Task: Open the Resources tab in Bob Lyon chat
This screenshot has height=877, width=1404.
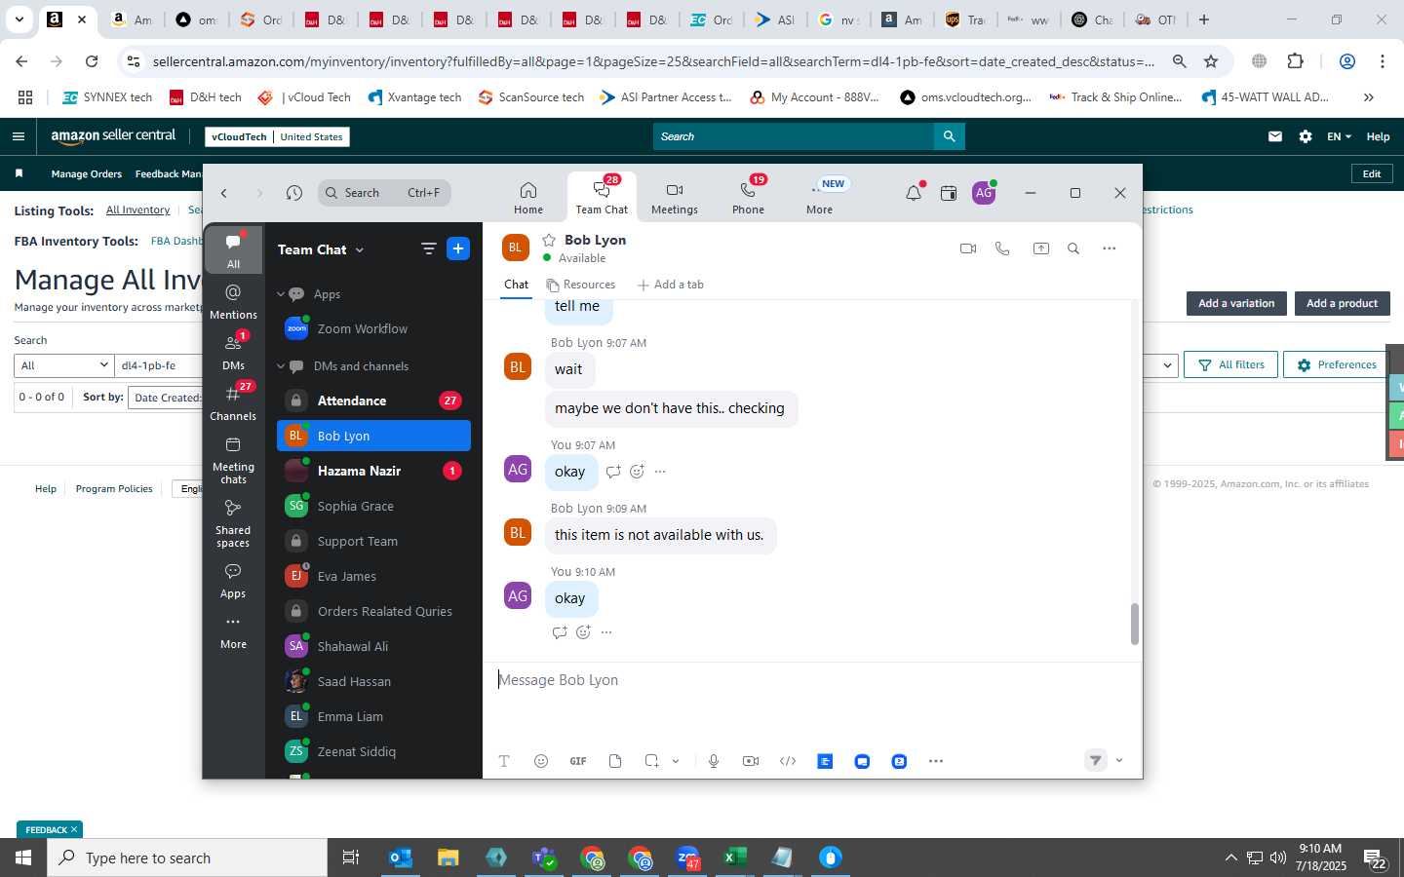Action: pos(581,285)
